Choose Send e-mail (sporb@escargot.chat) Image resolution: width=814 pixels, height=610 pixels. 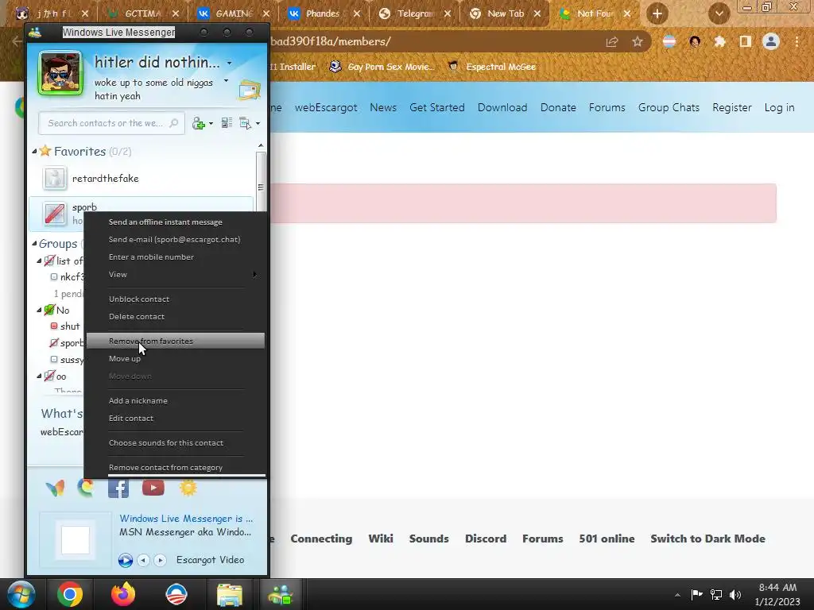tap(174, 240)
